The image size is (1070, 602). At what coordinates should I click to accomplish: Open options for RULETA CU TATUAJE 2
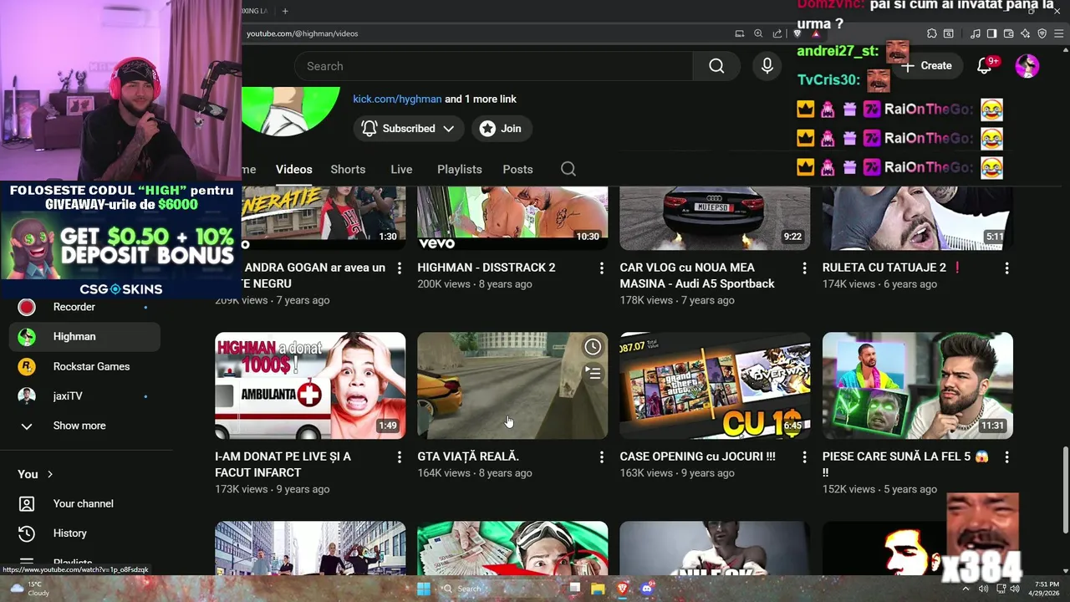coord(1006,268)
